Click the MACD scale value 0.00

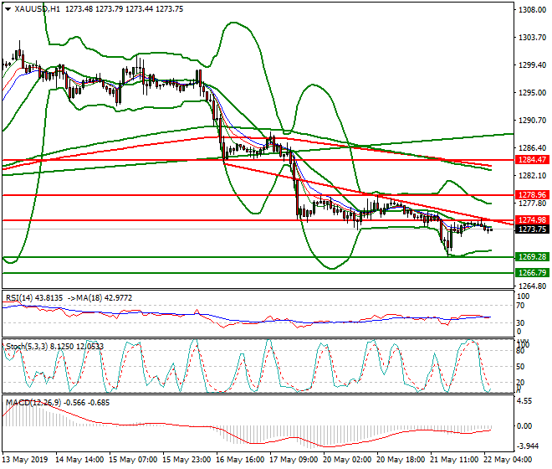pyautogui.click(x=524, y=426)
